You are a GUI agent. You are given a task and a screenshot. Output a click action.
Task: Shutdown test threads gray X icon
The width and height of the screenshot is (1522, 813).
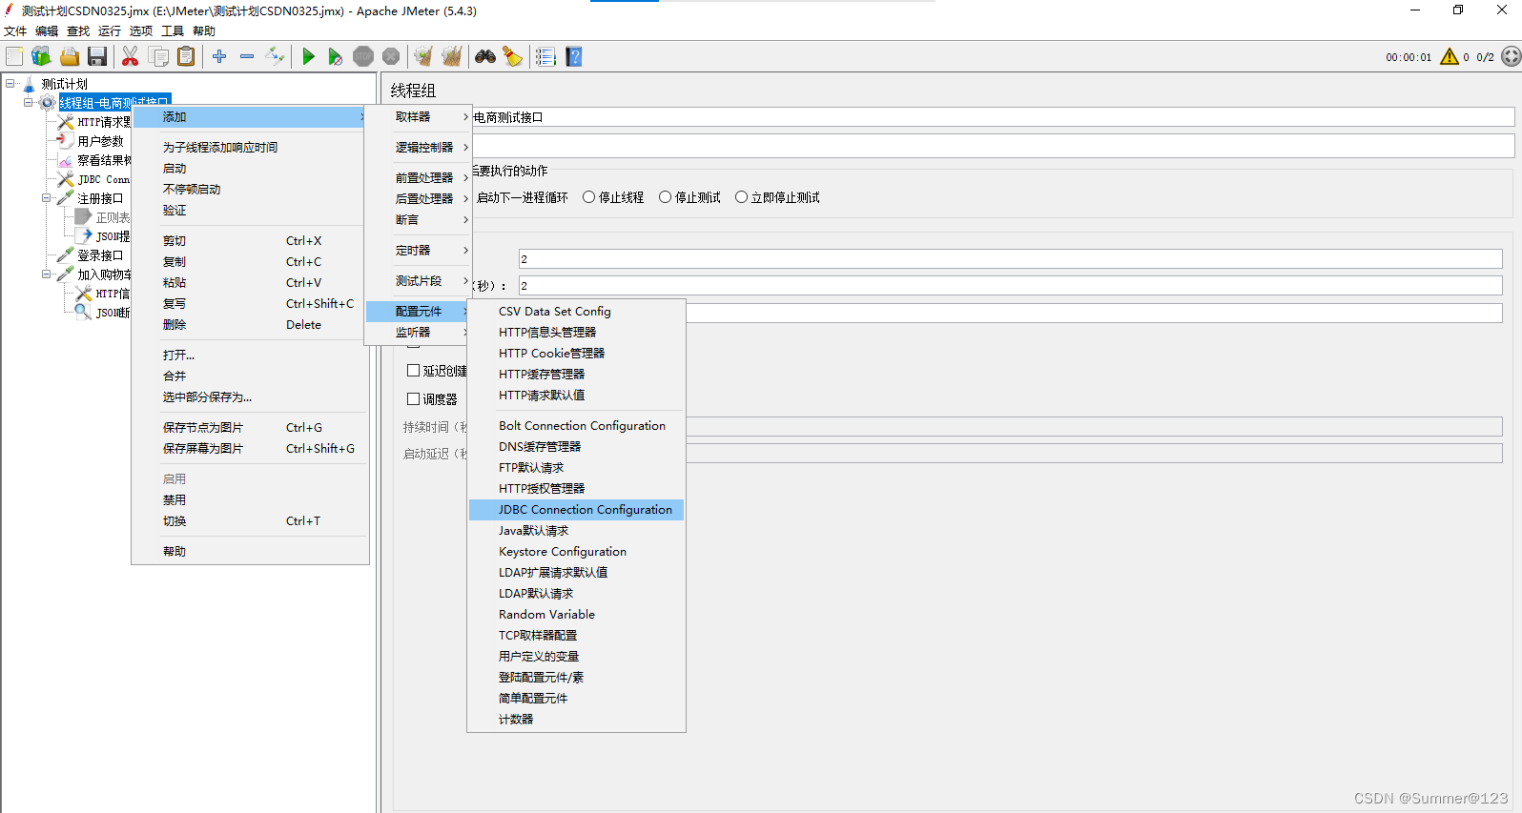391,57
